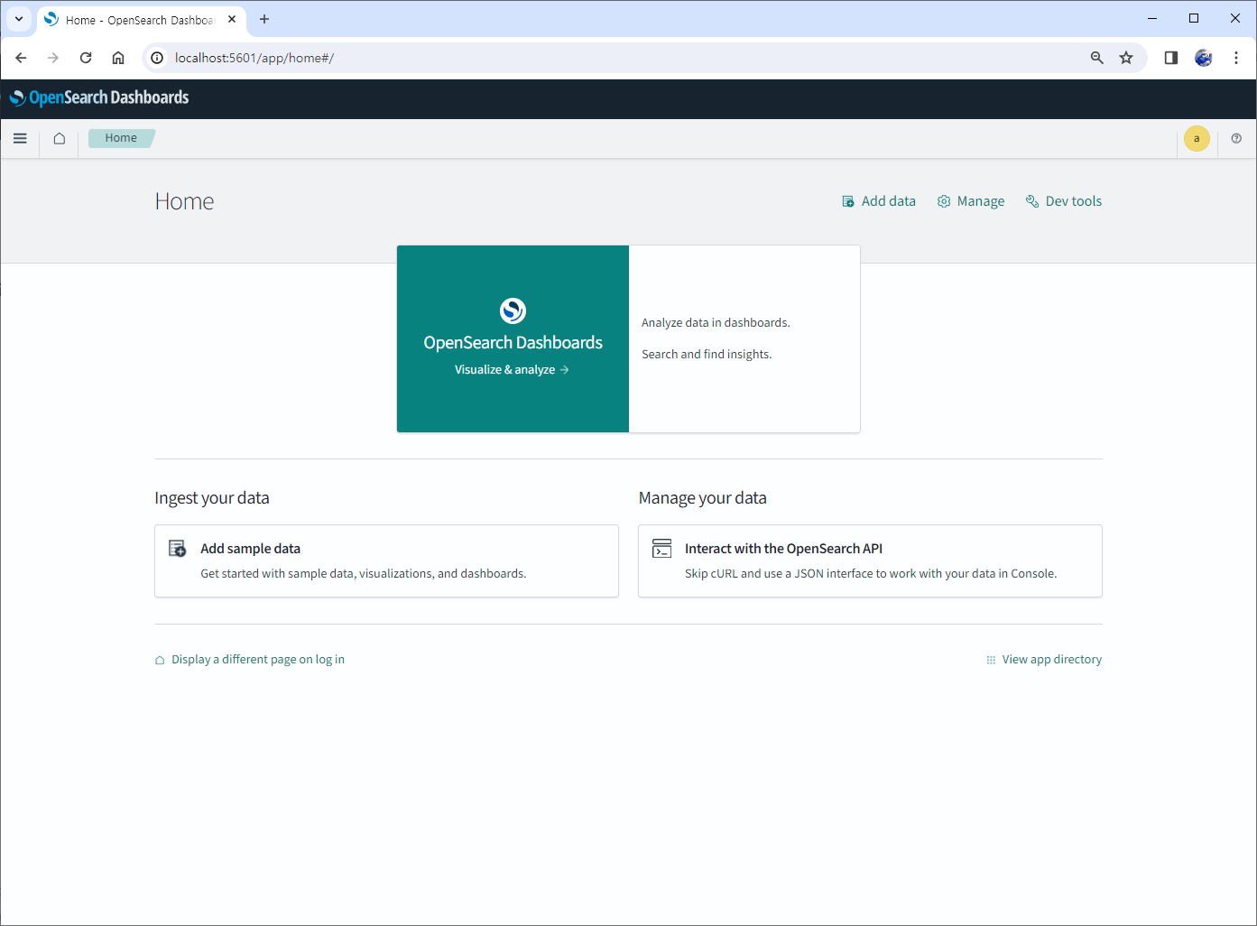
Task: Toggle the browser side panel icon
Action: point(1171,58)
